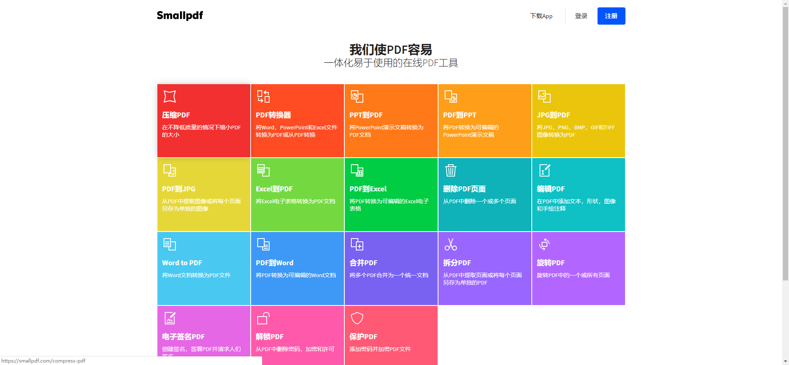
Task: Select the trash can icon for 删除PDF页面
Action: click(x=451, y=170)
